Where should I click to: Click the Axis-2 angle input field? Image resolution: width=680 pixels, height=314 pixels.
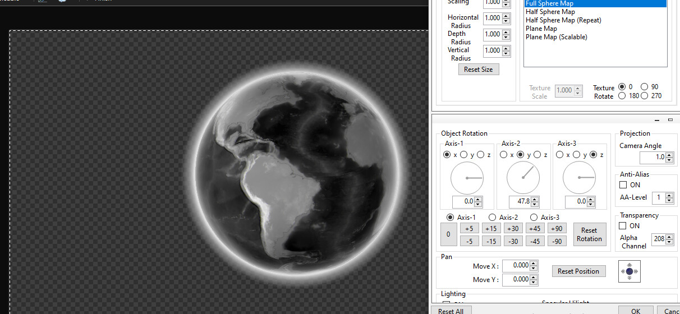click(x=519, y=201)
